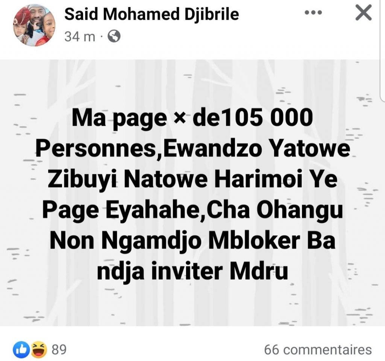
Task: Open Said Mohamed Djibrile's profile picture
Action: 34,25
